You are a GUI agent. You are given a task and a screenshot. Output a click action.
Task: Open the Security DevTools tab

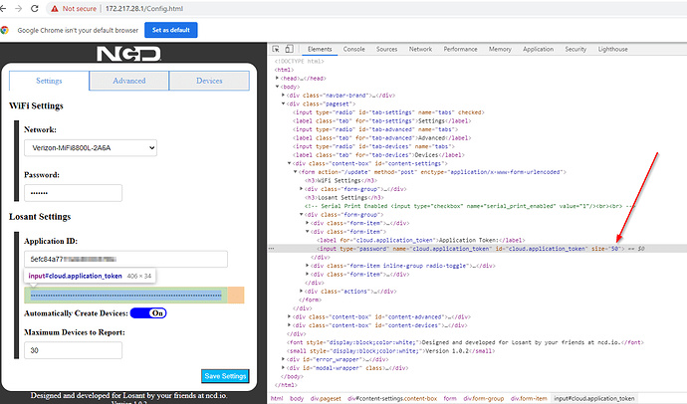click(x=575, y=49)
